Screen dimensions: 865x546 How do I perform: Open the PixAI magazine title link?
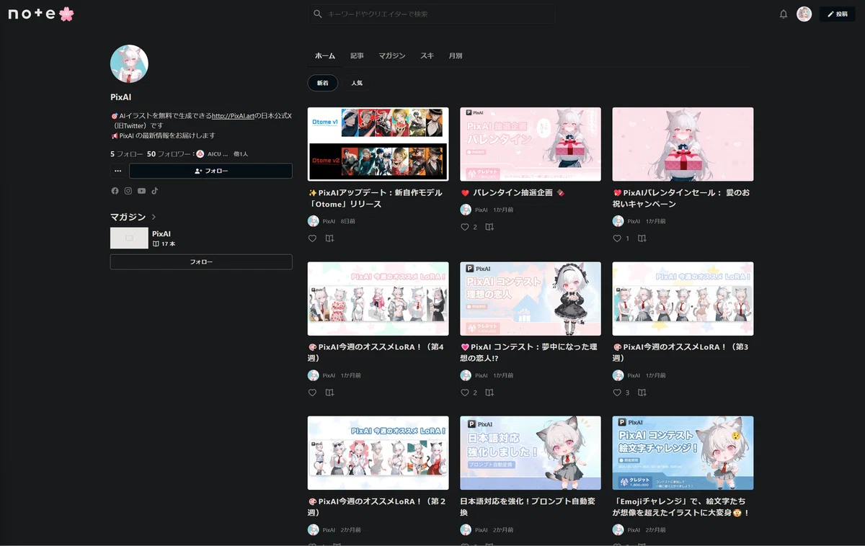point(161,234)
